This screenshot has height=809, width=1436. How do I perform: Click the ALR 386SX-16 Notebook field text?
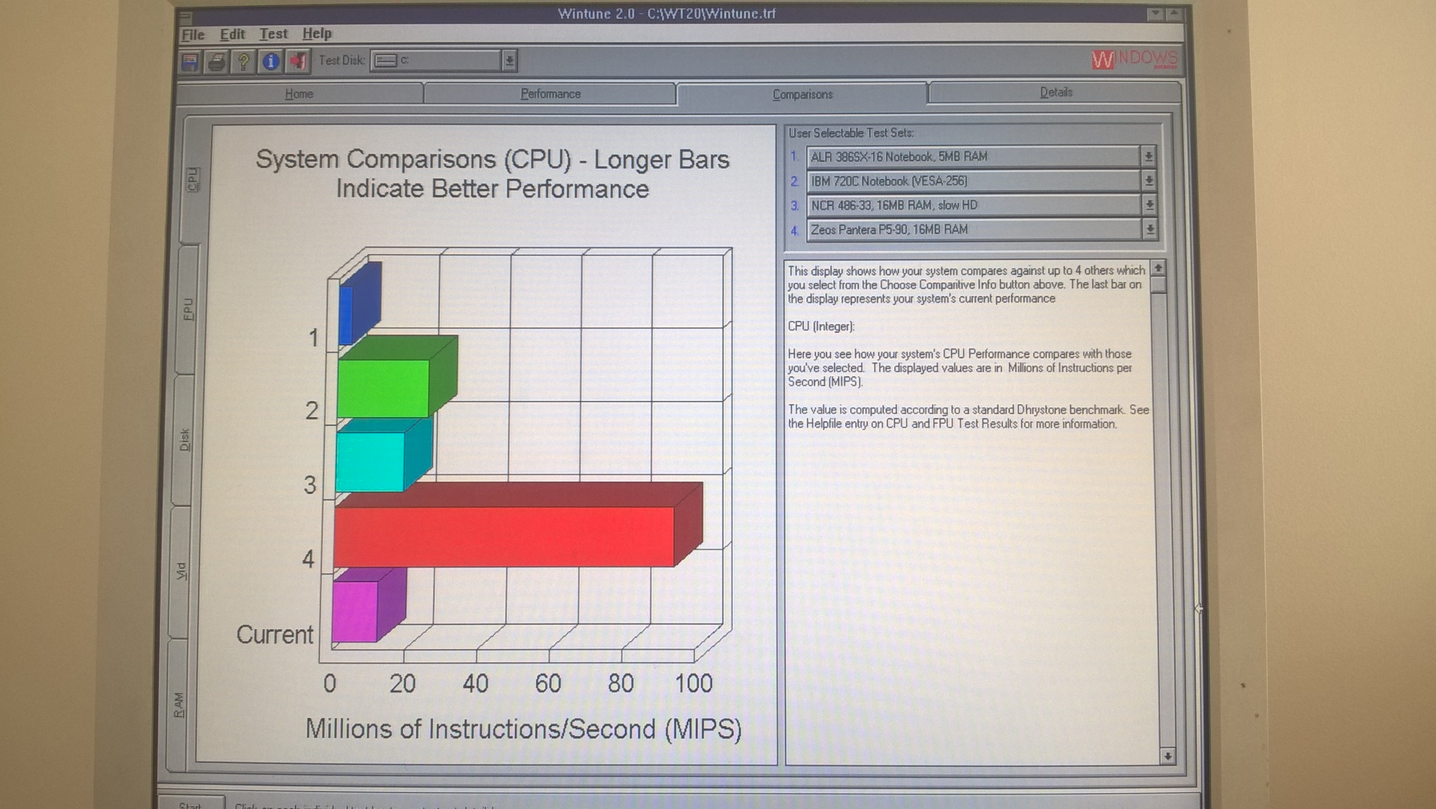[x=899, y=157]
